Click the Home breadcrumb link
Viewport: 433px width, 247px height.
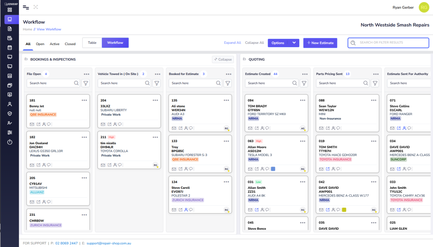tap(27, 29)
